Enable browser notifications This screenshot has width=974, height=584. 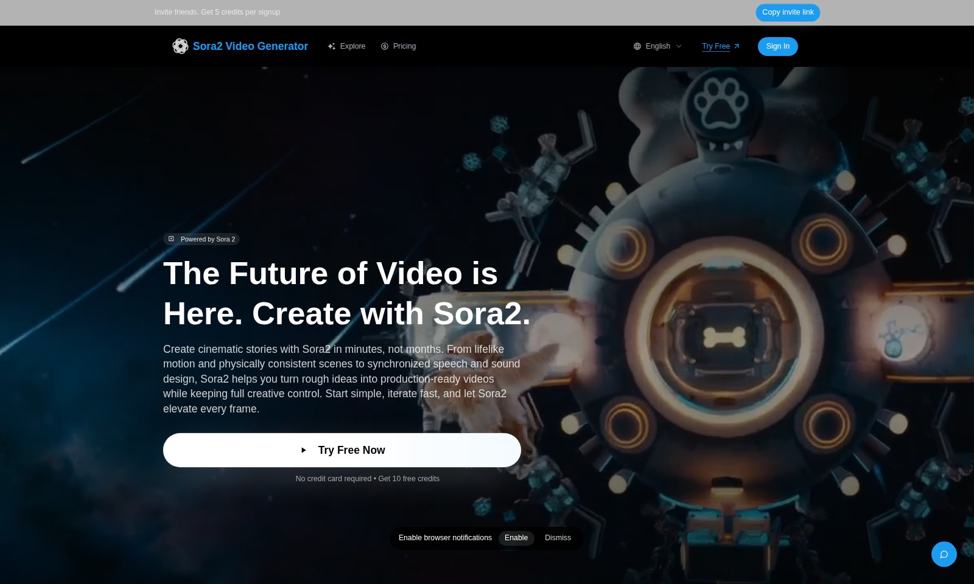pyautogui.click(x=516, y=538)
